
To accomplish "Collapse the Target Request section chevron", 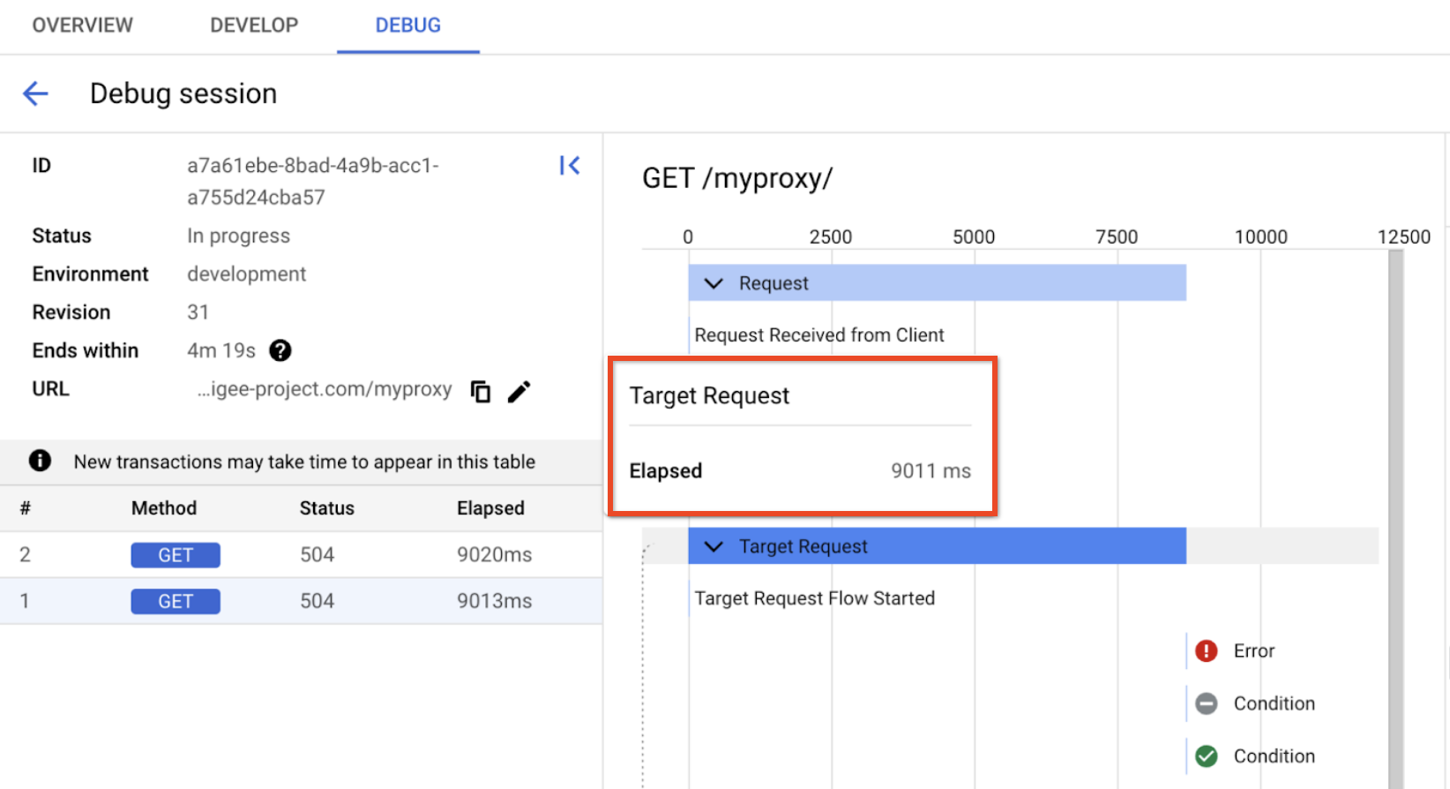I will (x=714, y=546).
